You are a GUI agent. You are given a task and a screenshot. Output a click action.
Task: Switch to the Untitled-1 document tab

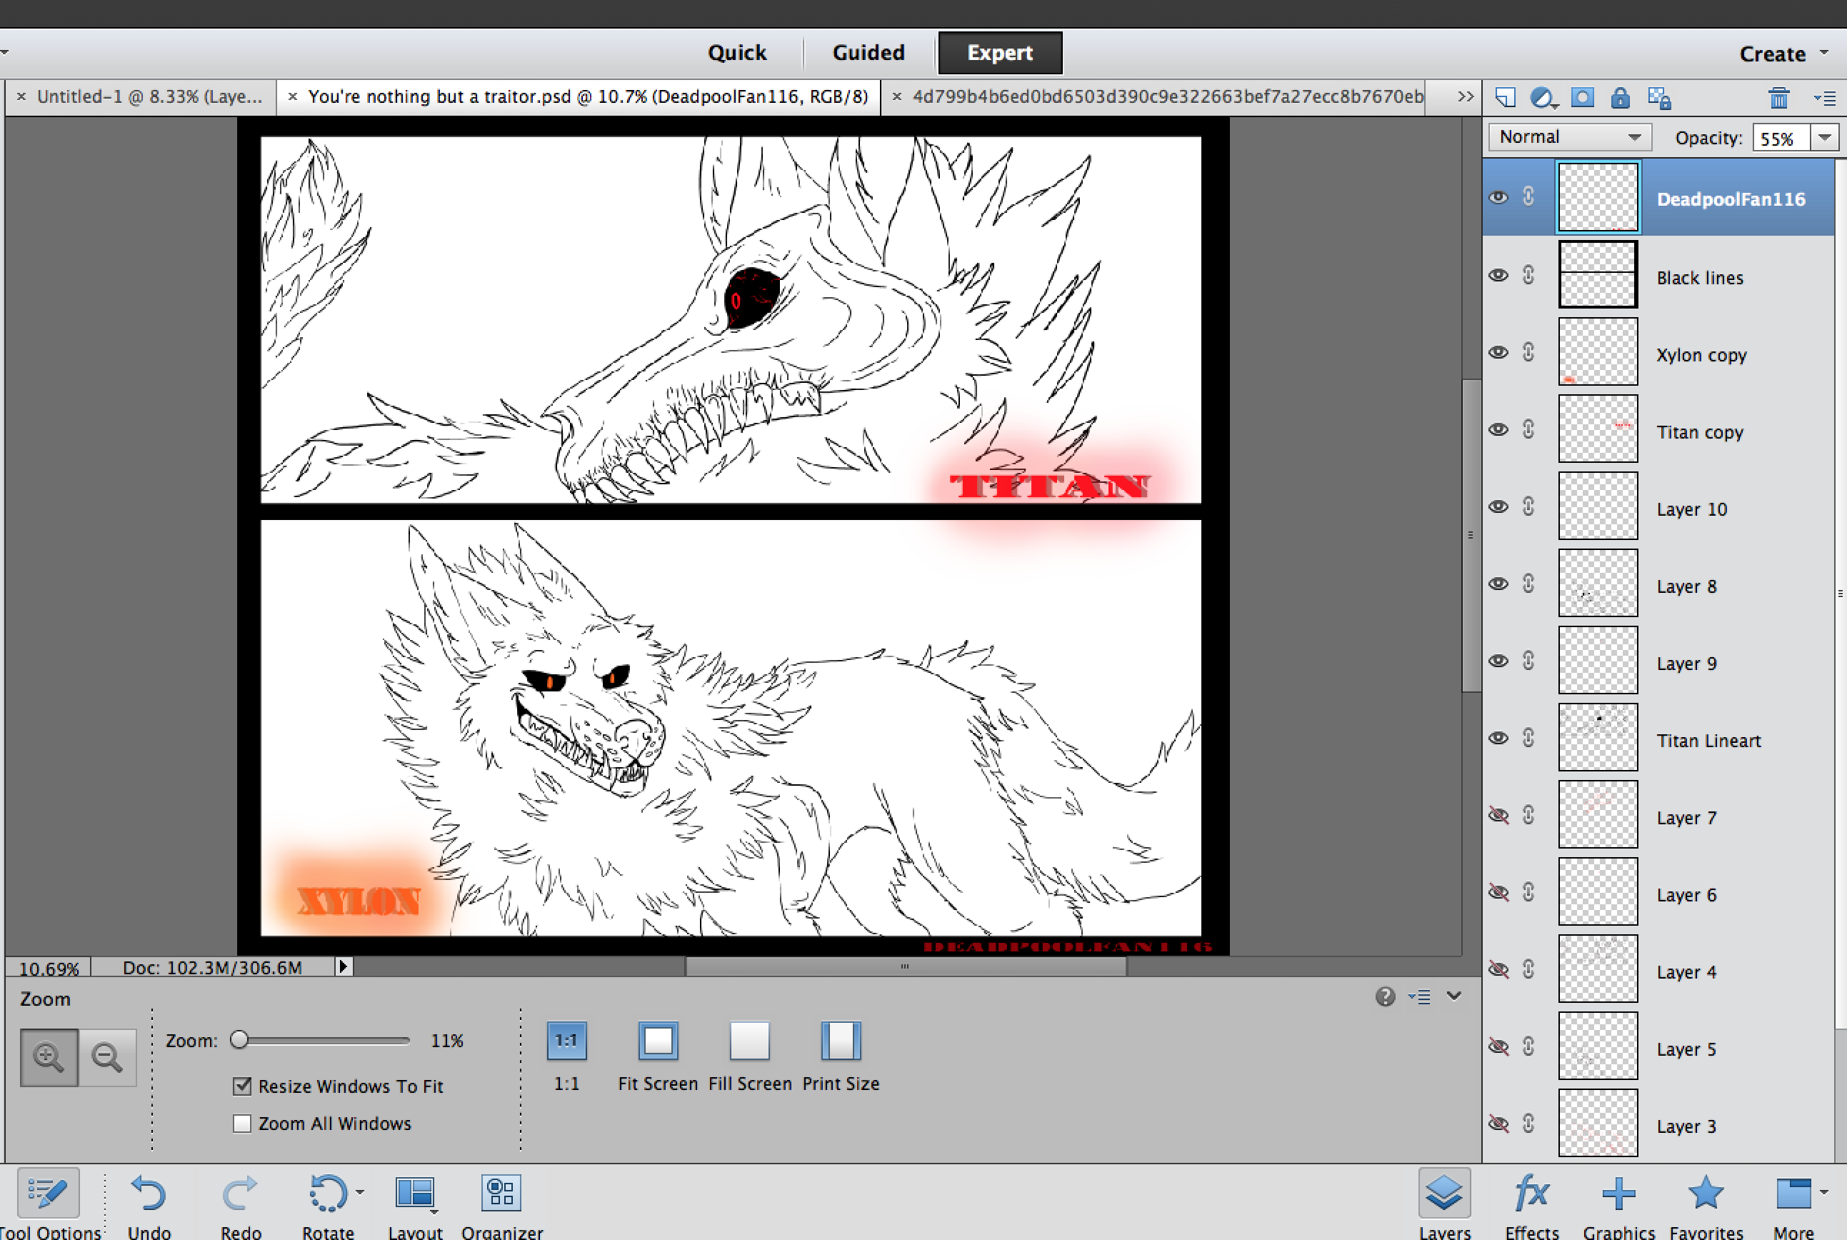[149, 96]
